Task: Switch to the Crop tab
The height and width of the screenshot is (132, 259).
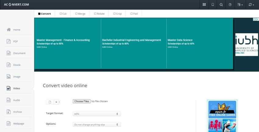Action: click(x=117, y=14)
